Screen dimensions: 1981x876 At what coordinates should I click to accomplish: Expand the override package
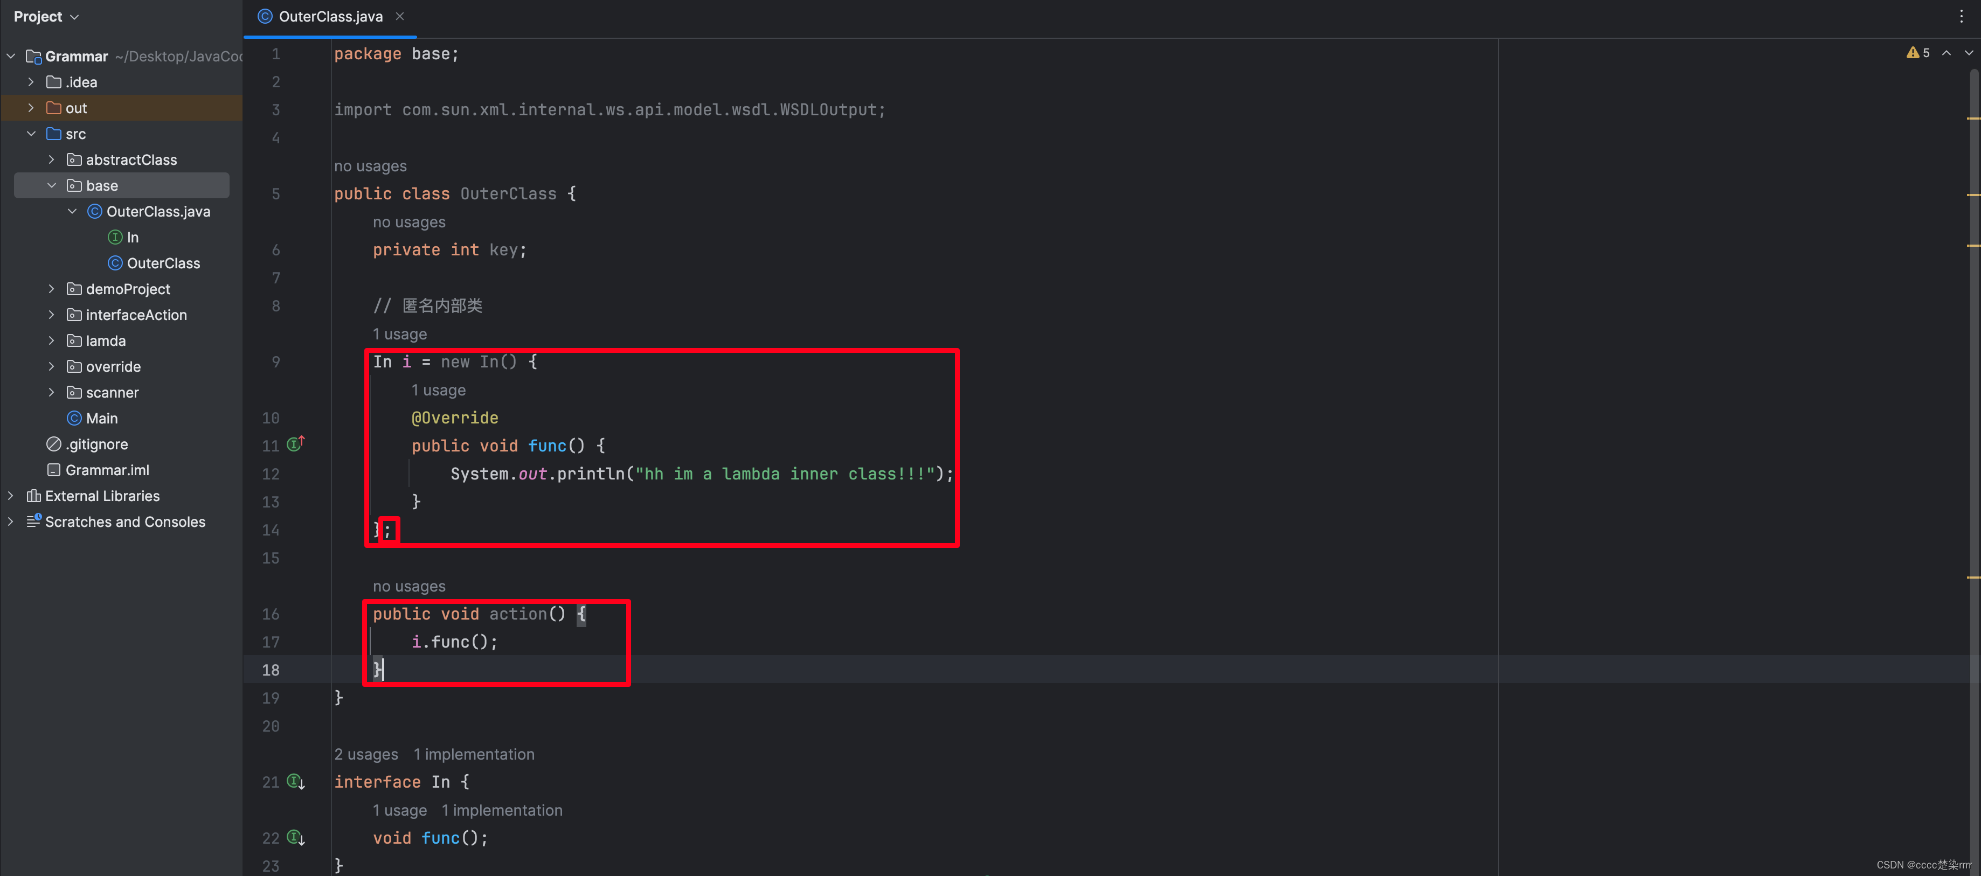coord(52,367)
